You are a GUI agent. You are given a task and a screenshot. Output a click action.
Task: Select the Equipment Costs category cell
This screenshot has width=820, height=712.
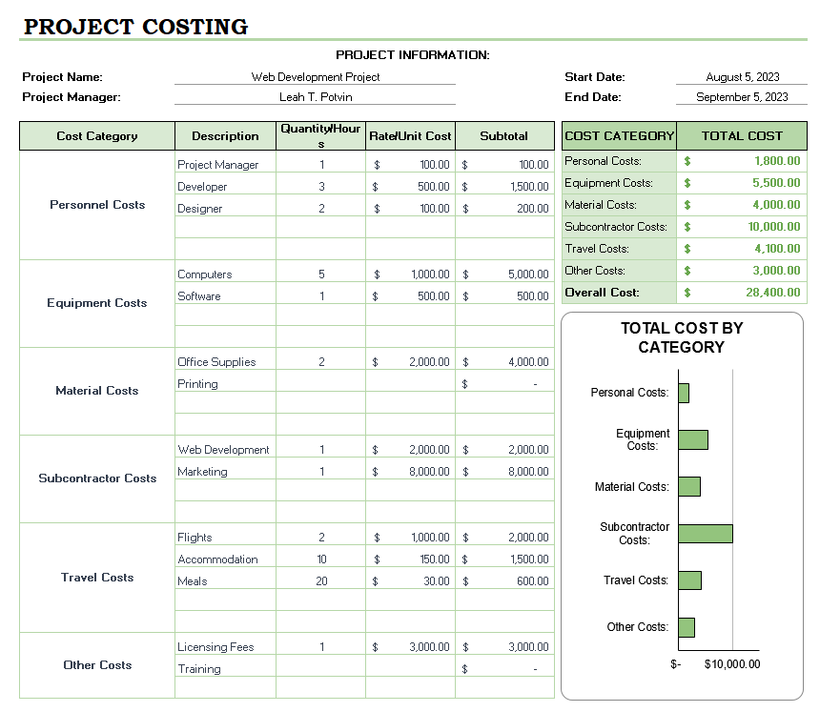point(97,303)
